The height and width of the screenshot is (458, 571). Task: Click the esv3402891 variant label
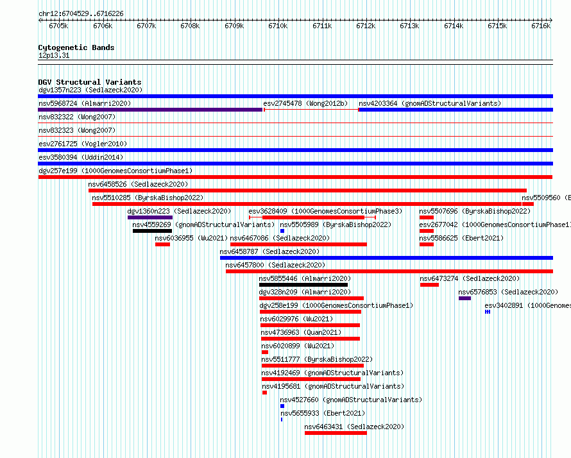(527, 305)
